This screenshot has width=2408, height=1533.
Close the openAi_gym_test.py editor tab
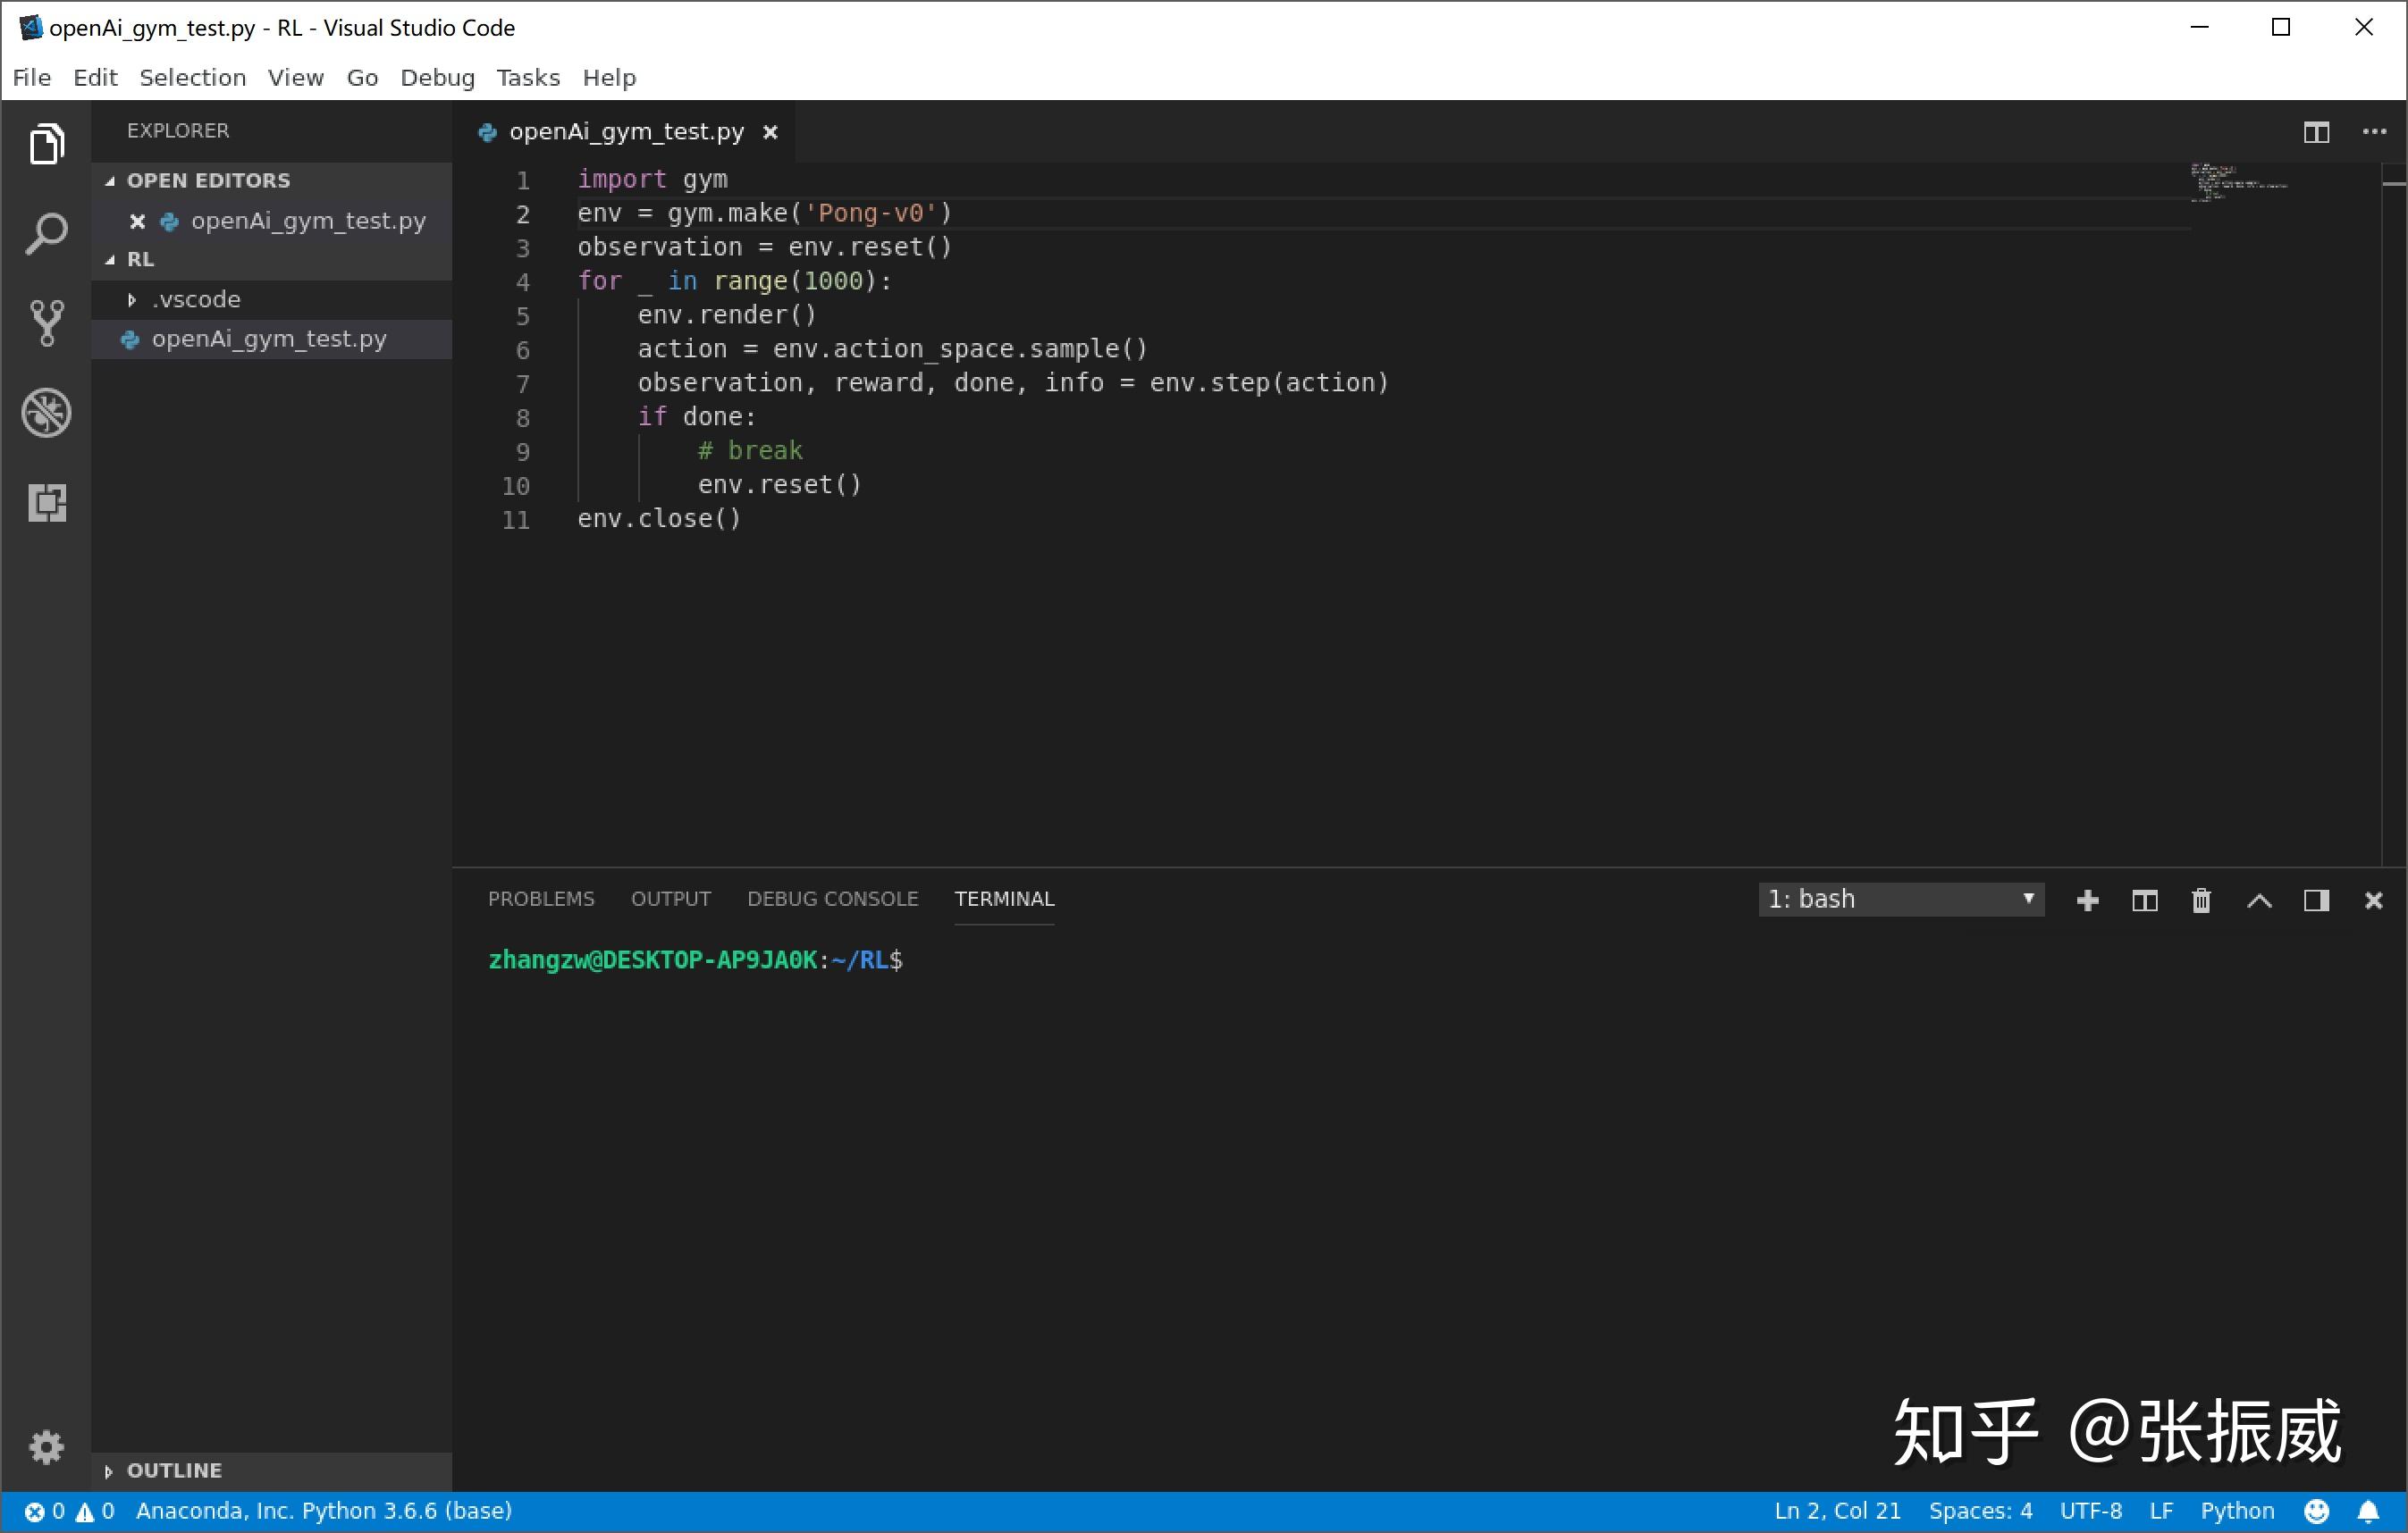pyautogui.click(x=770, y=132)
